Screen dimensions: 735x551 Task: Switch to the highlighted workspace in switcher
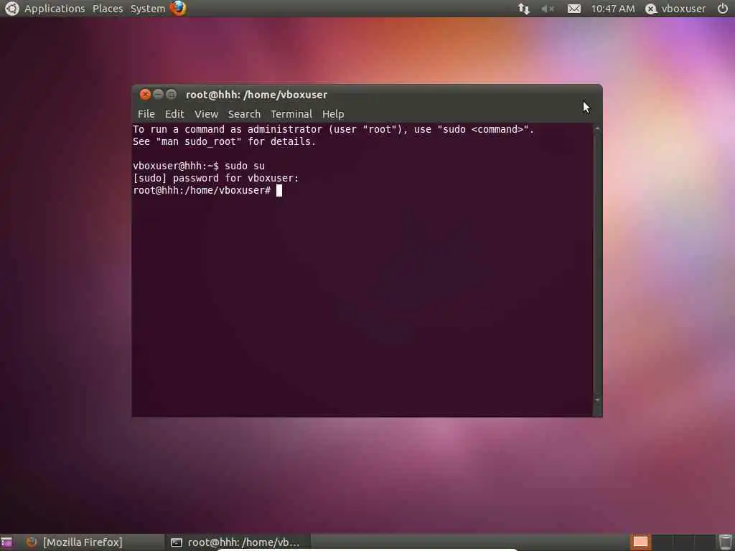[x=640, y=542]
